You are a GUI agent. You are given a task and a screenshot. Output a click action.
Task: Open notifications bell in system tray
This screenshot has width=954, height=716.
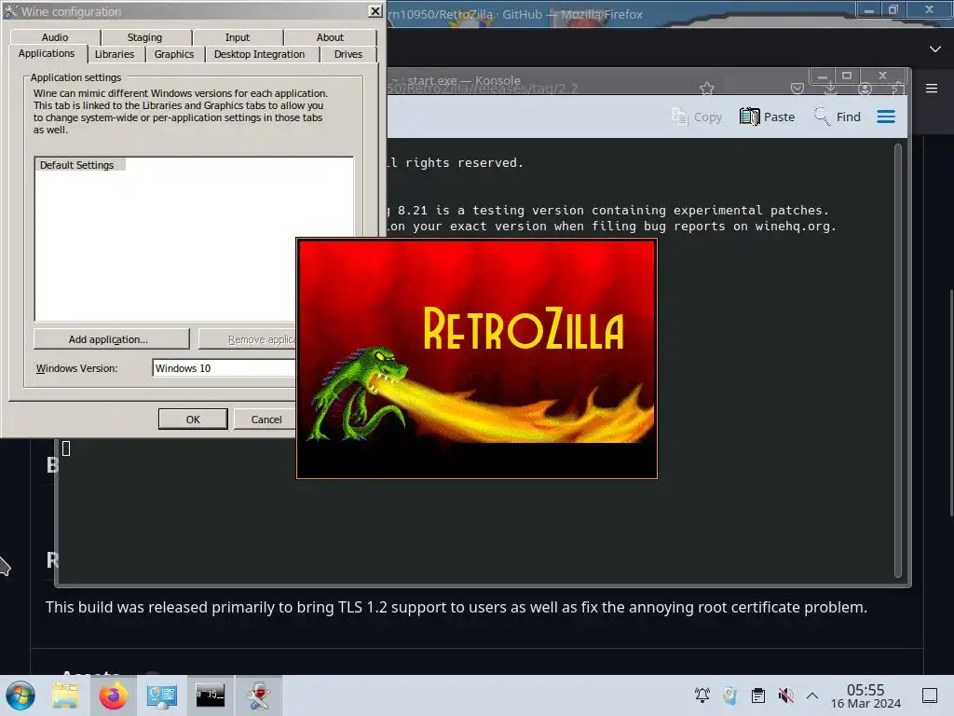702,695
